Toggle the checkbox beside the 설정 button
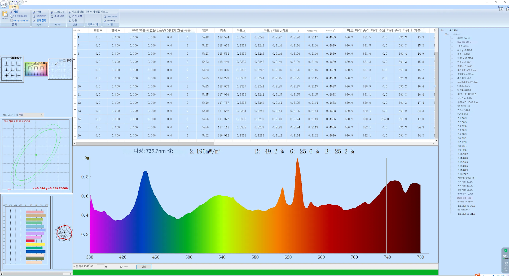Screen dimensions: 509x276 click(x=121, y=267)
